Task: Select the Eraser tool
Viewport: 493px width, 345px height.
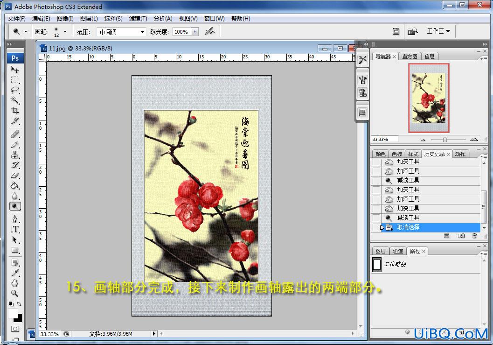Action: click(15, 176)
